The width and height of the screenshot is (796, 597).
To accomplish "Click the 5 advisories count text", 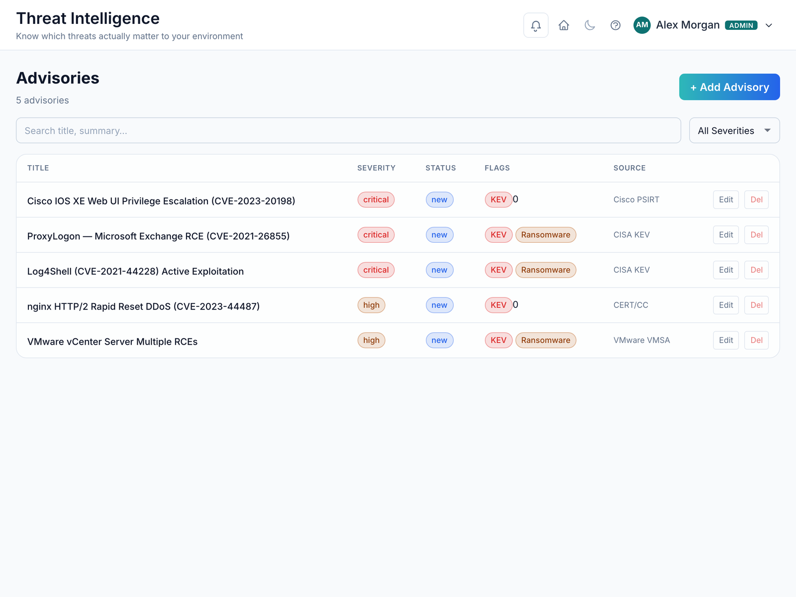I will click(43, 100).
